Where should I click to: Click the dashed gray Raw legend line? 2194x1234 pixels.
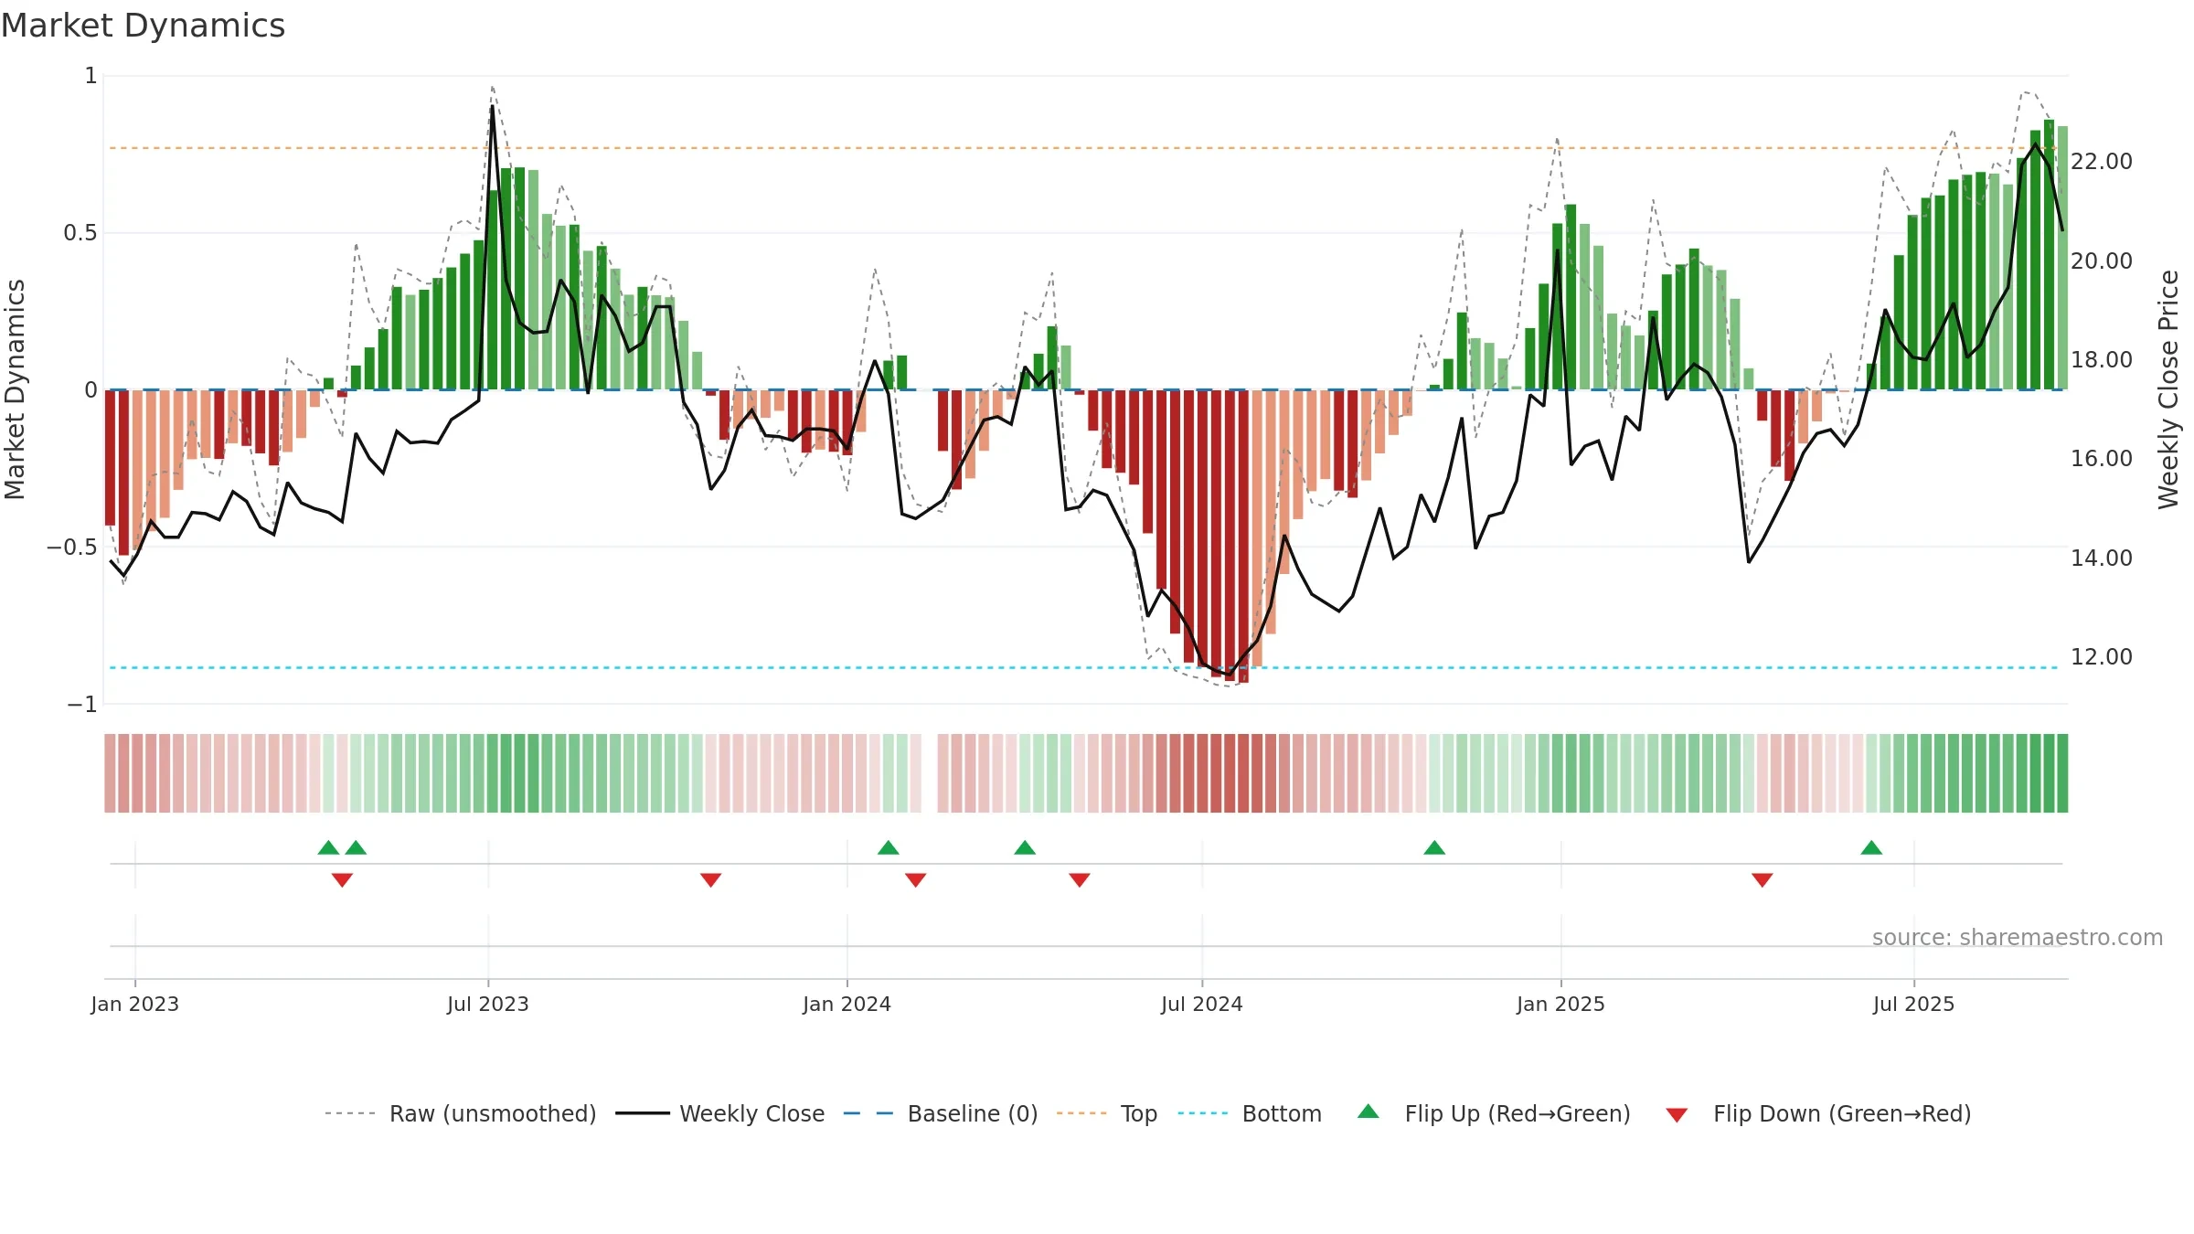click(350, 1113)
